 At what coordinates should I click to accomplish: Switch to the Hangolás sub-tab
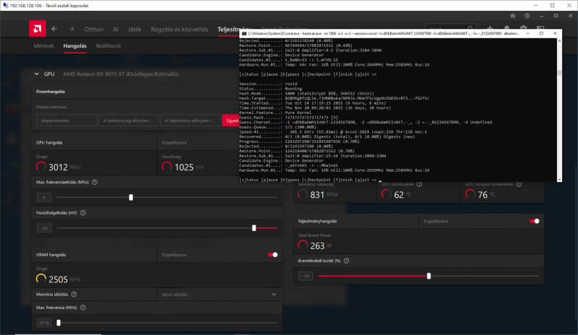tap(75, 45)
